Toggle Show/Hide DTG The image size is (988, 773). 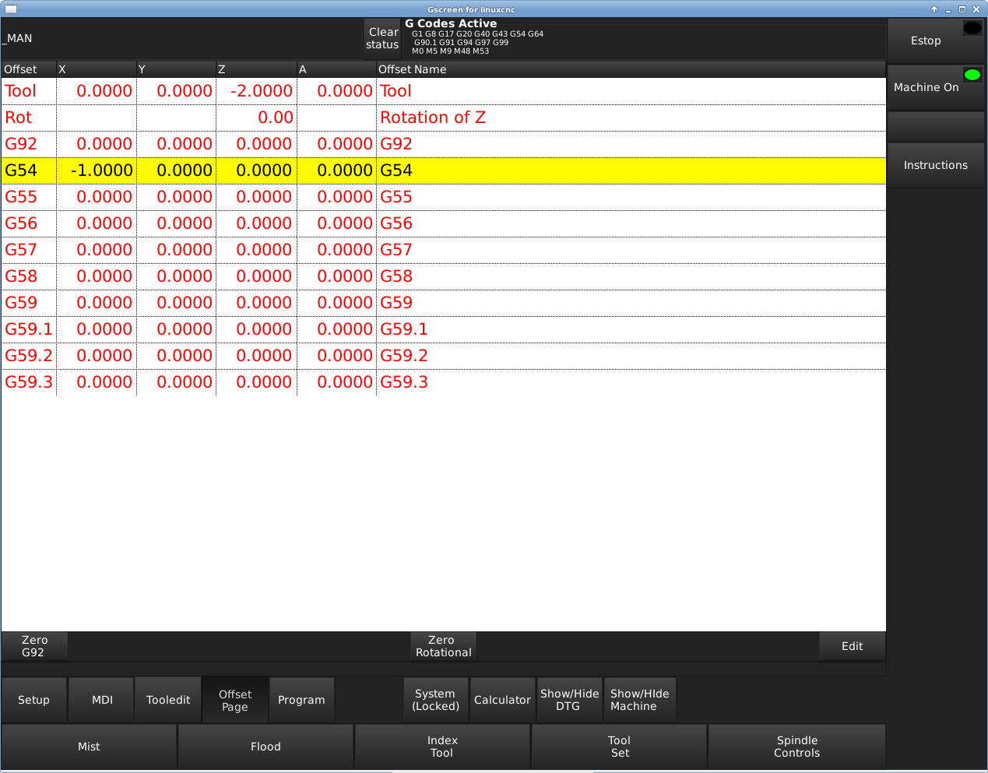[x=569, y=700]
